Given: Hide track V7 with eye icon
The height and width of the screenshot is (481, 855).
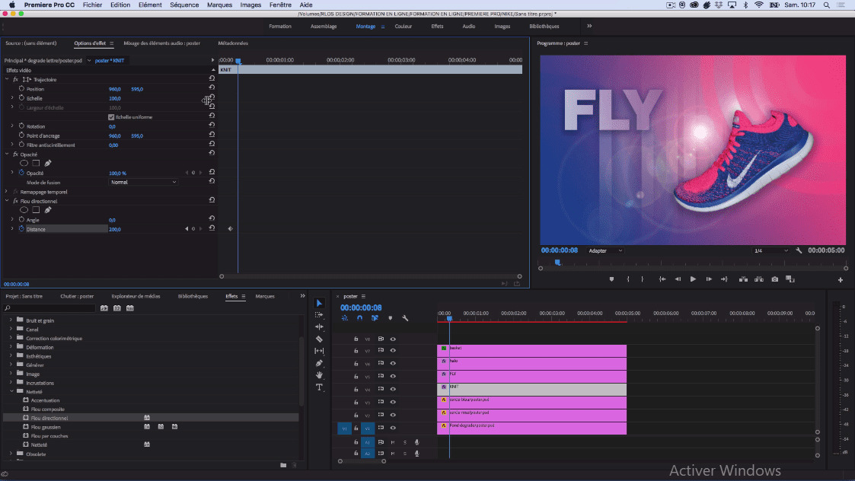Looking at the screenshot, I should click(393, 351).
